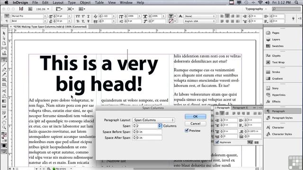Image resolution: width=303 pixels, height=170 pixels.
Task: Toggle Strikethrough in the Control panel
Action: coord(88,21)
